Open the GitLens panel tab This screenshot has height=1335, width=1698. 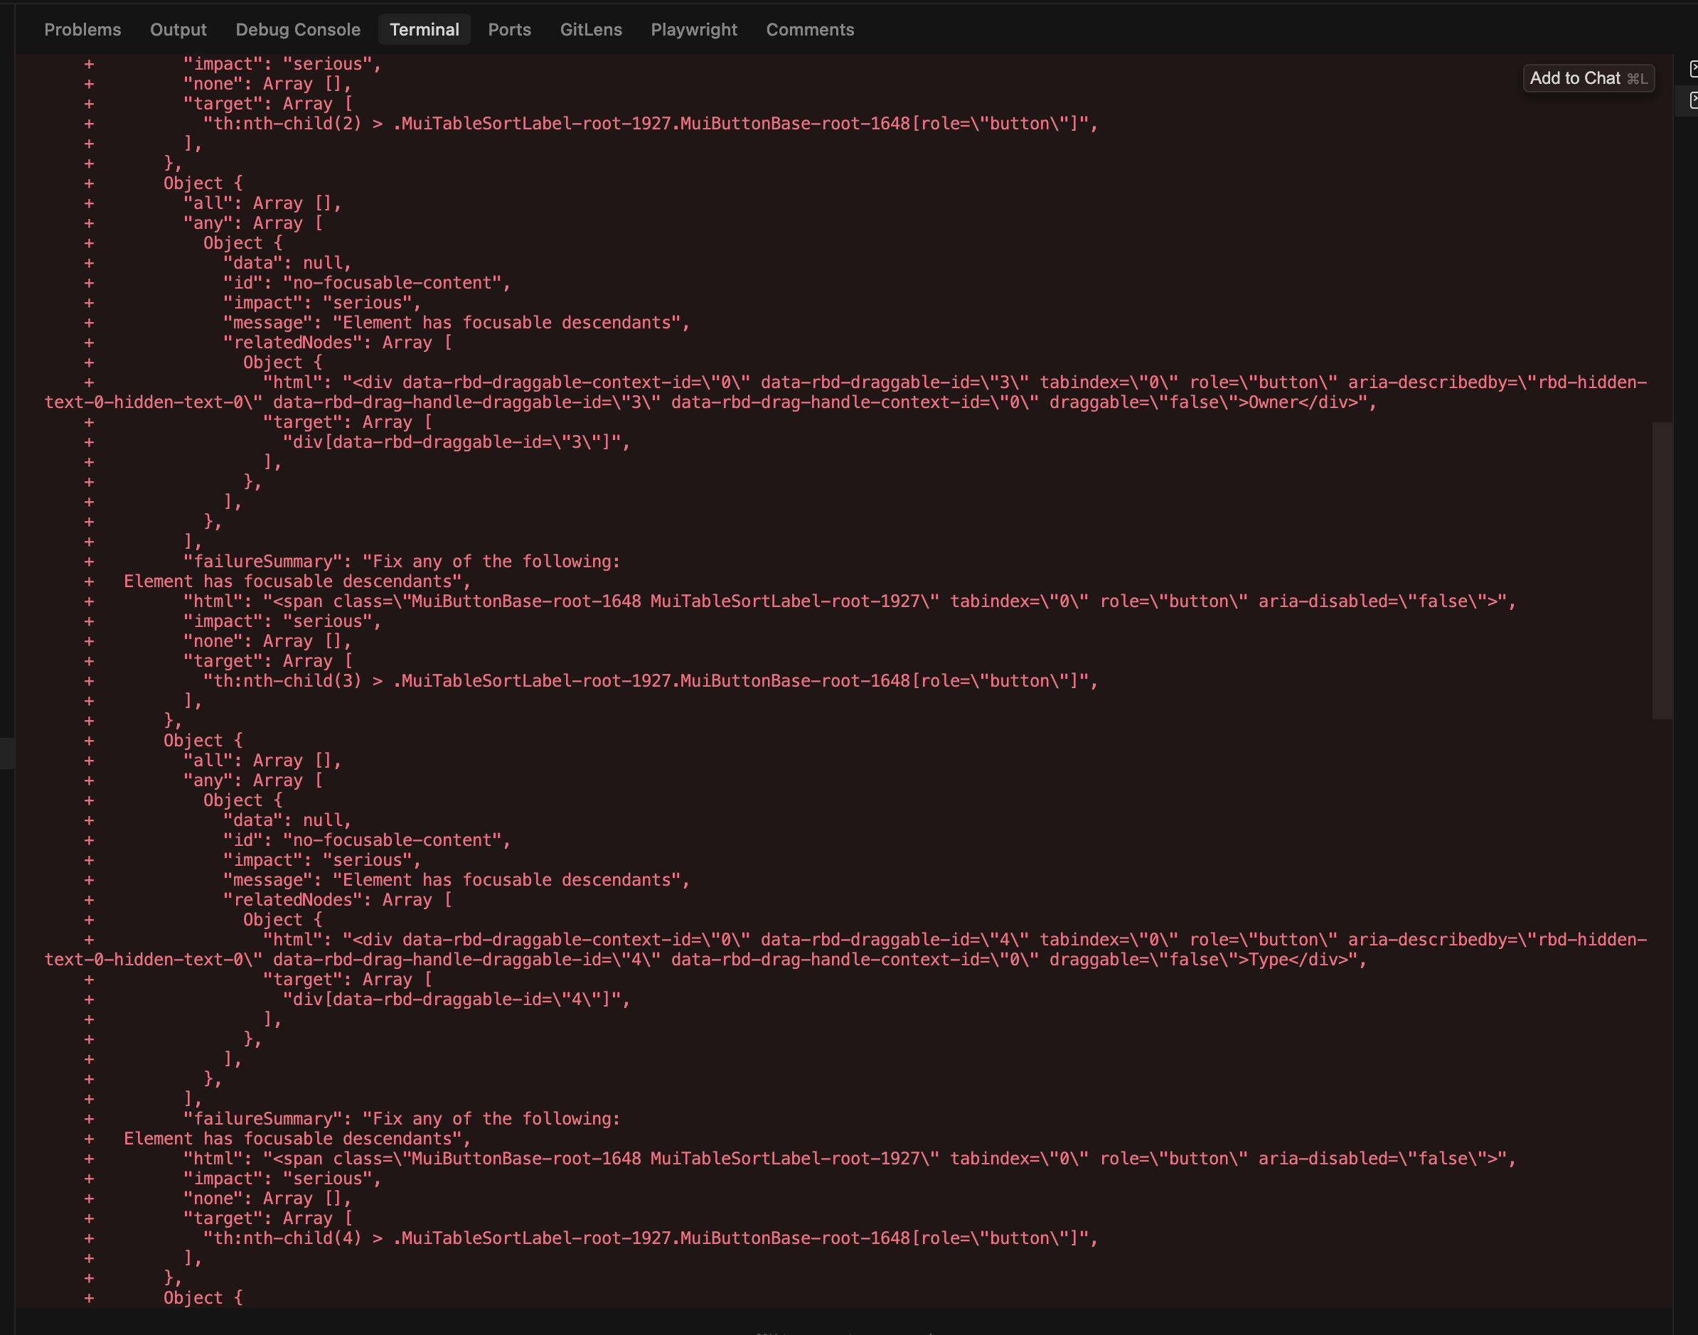click(x=590, y=30)
